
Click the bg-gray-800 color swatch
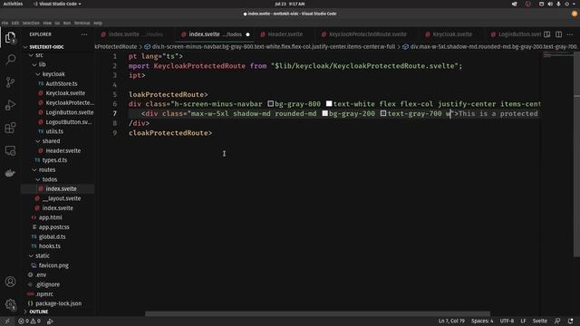(271, 104)
